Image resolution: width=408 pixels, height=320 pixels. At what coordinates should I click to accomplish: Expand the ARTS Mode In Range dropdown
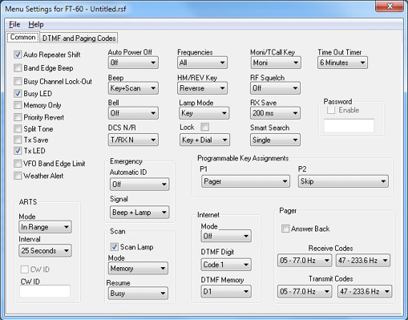45,227
